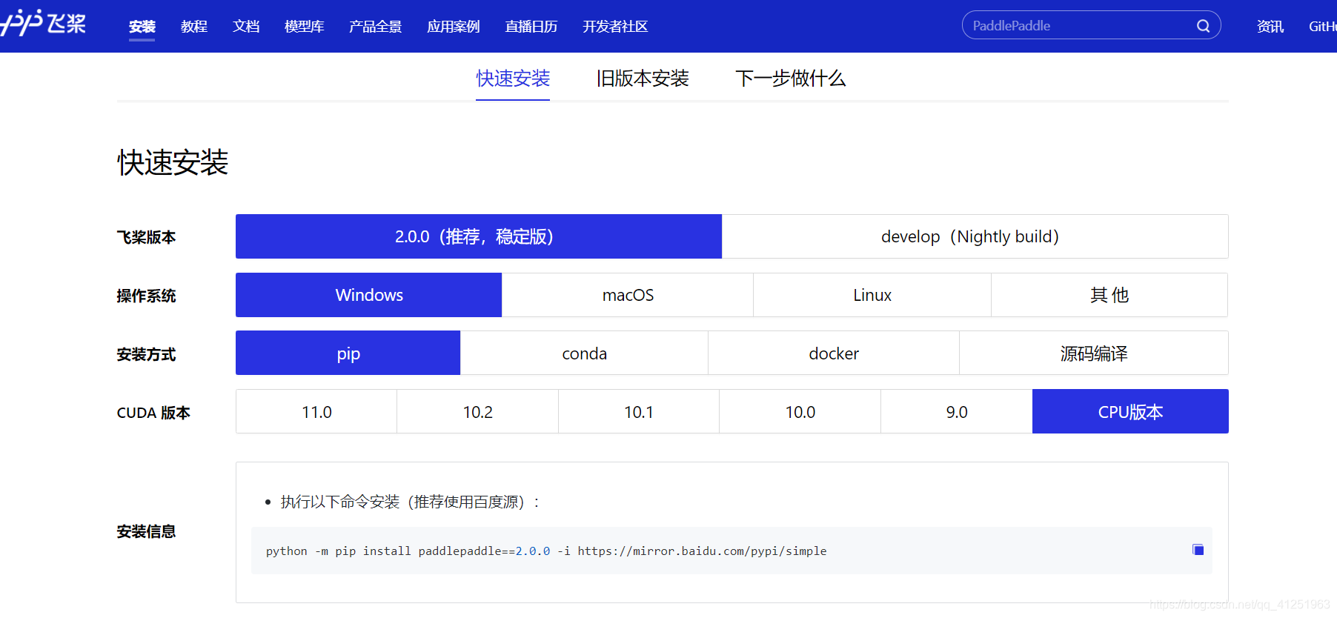The image size is (1337, 618).
Task: Copy the pip install command
Action: tap(1198, 550)
